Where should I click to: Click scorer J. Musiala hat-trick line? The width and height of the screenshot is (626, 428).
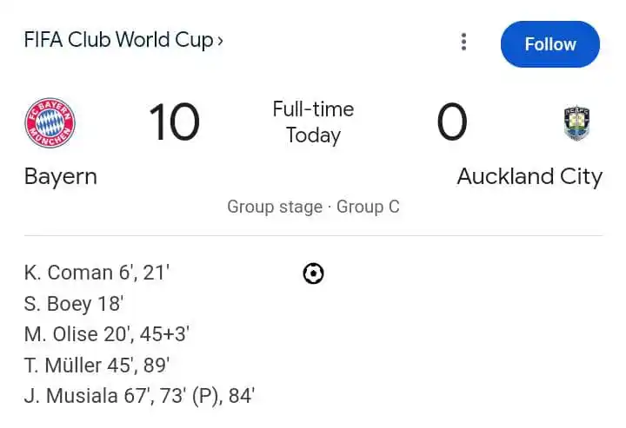139,396
